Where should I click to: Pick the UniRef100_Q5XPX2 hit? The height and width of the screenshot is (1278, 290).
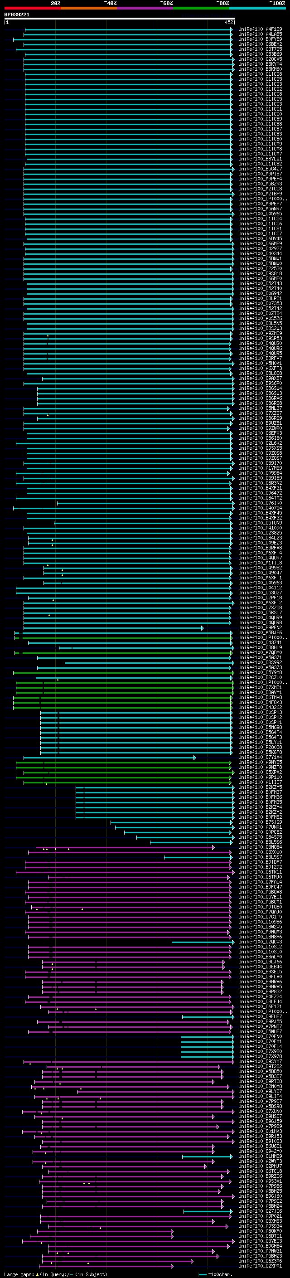pyautogui.click(x=260, y=772)
